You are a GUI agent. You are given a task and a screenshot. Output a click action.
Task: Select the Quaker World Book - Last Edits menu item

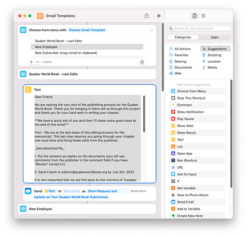pyautogui.click(x=87, y=41)
